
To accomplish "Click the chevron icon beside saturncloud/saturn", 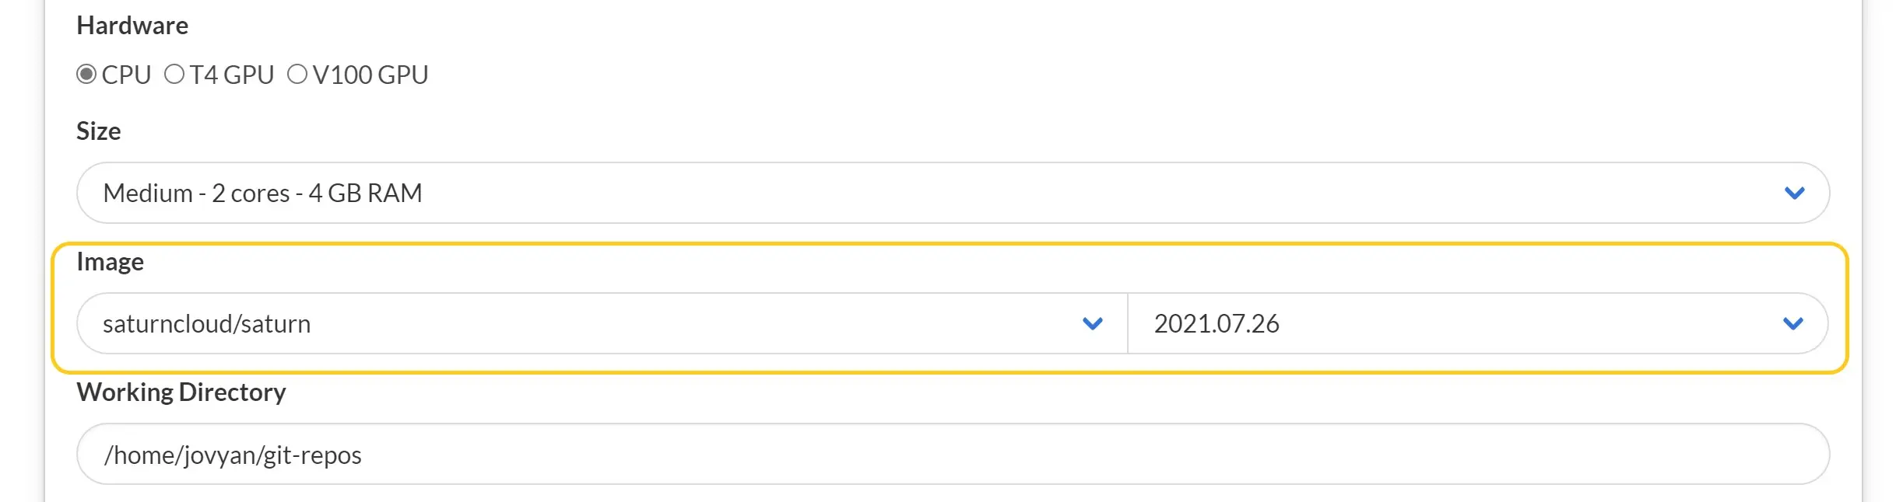I will [x=1093, y=323].
